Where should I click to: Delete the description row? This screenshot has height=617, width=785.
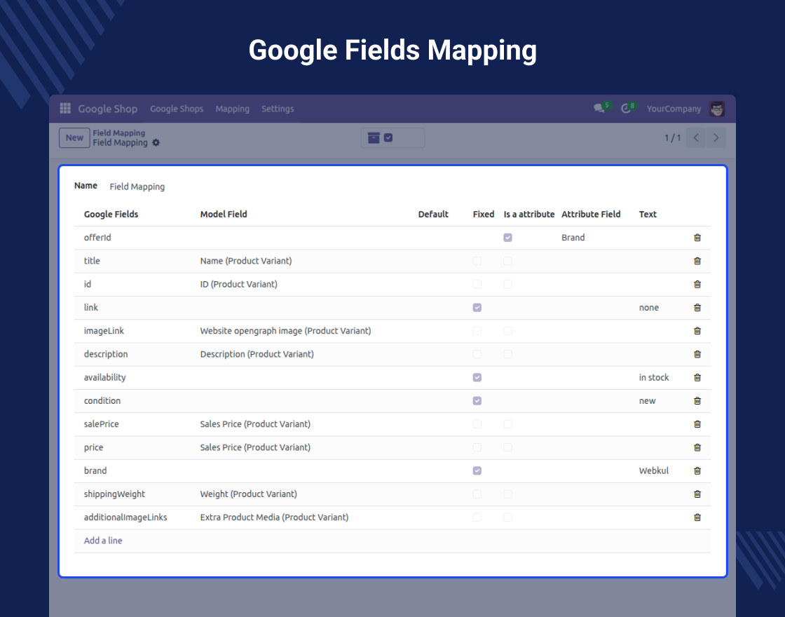pos(697,354)
